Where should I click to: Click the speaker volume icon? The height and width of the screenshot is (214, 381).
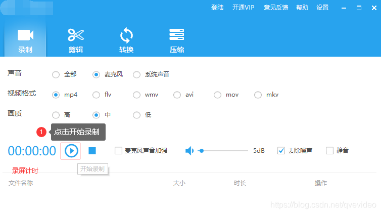point(189,151)
